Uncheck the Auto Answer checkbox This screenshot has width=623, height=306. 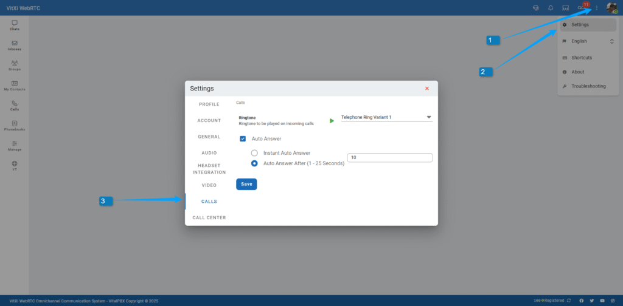(x=243, y=138)
